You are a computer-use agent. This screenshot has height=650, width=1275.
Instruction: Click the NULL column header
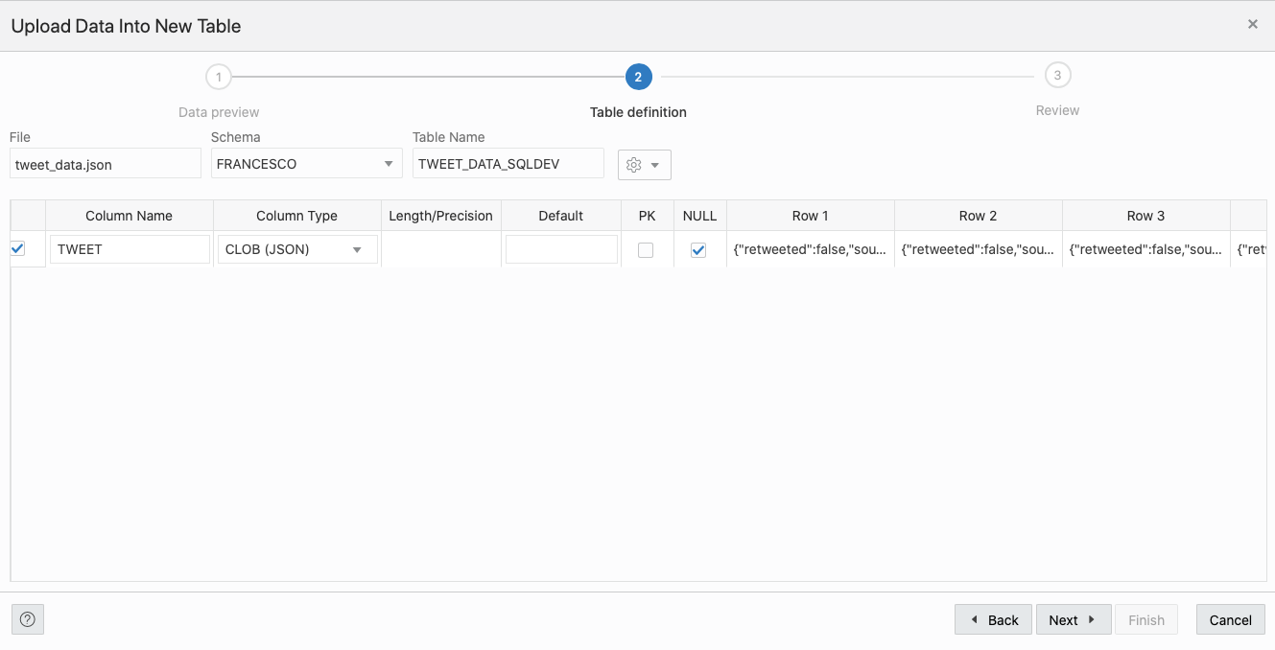tap(700, 216)
